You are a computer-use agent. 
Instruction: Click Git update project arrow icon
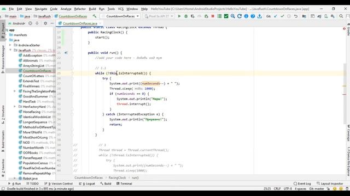tap(276, 16)
